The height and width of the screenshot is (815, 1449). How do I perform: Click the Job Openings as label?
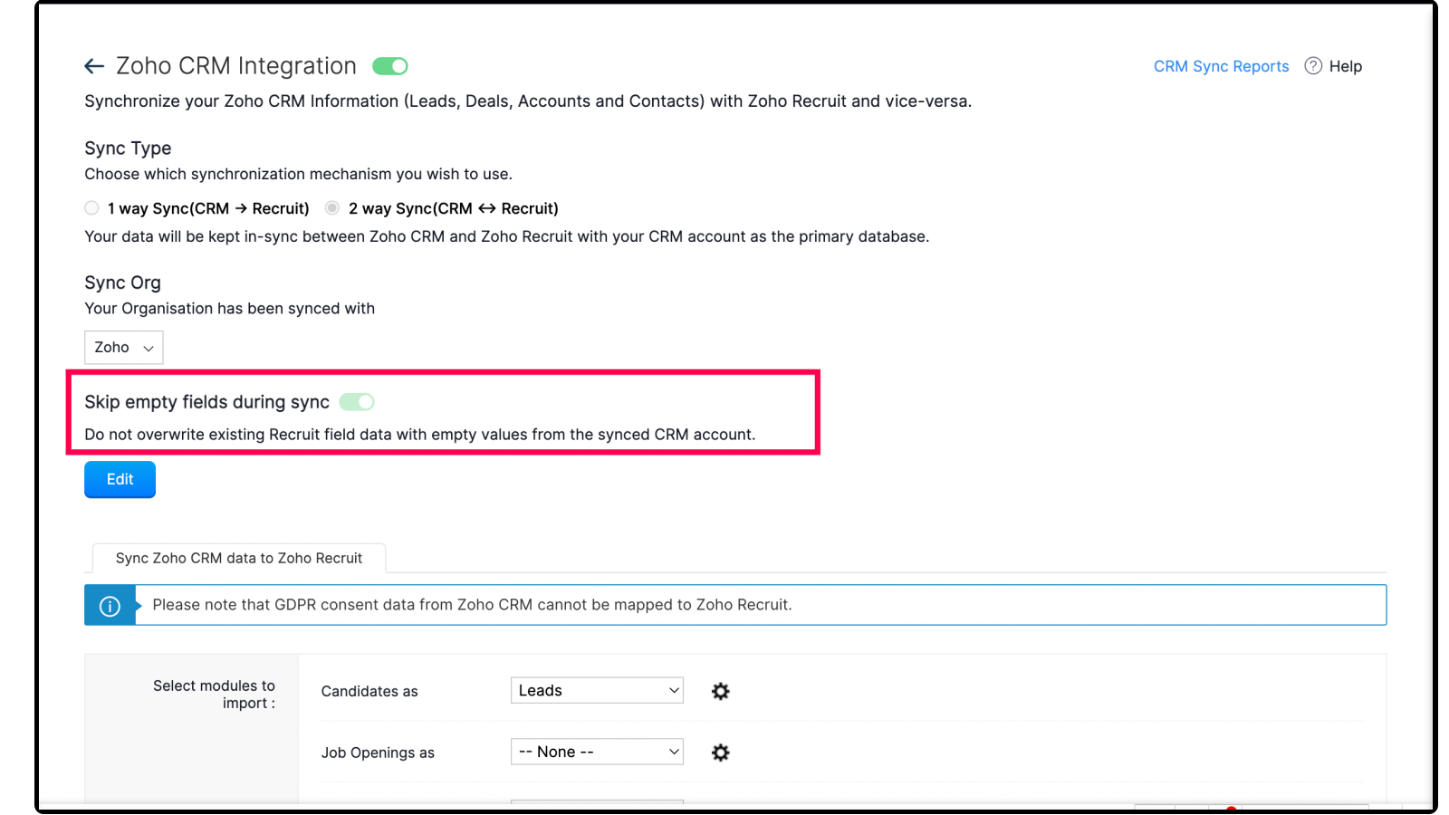tap(378, 753)
